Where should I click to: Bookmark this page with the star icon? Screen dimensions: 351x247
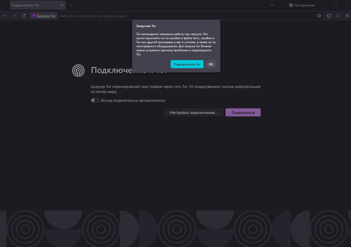[319, 16]
